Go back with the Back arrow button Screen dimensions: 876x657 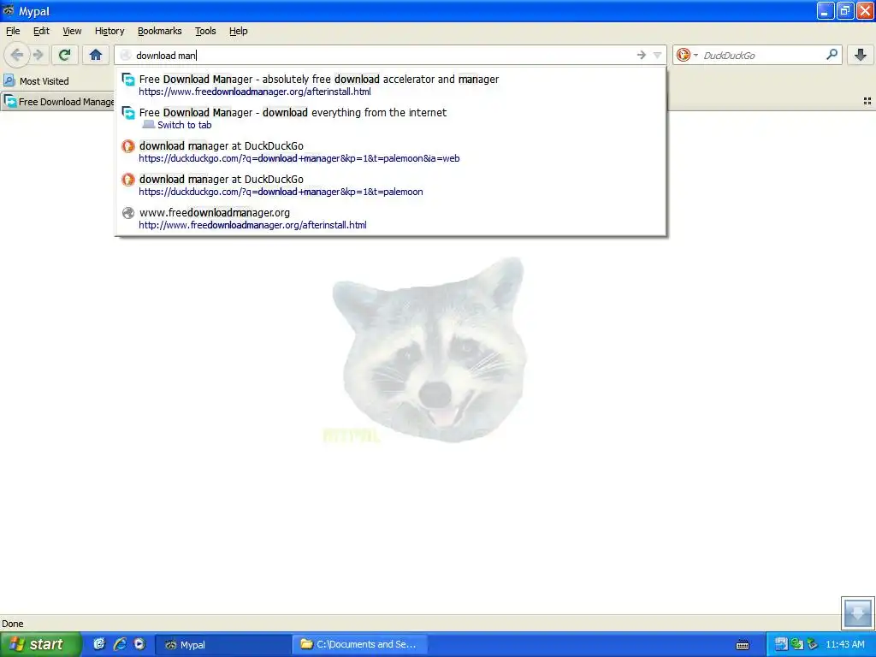(x=17, y=55)
